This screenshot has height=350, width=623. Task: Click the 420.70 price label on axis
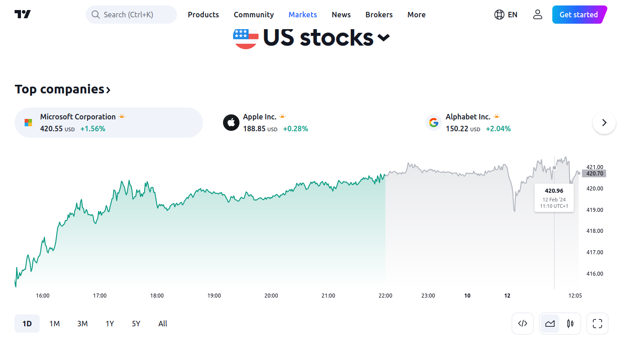[594, 173]
